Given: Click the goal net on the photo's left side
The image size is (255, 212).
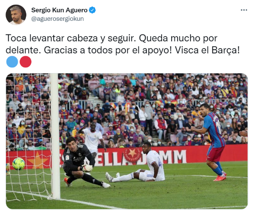Looking at the screenshot, I should [x=28, y=136].
